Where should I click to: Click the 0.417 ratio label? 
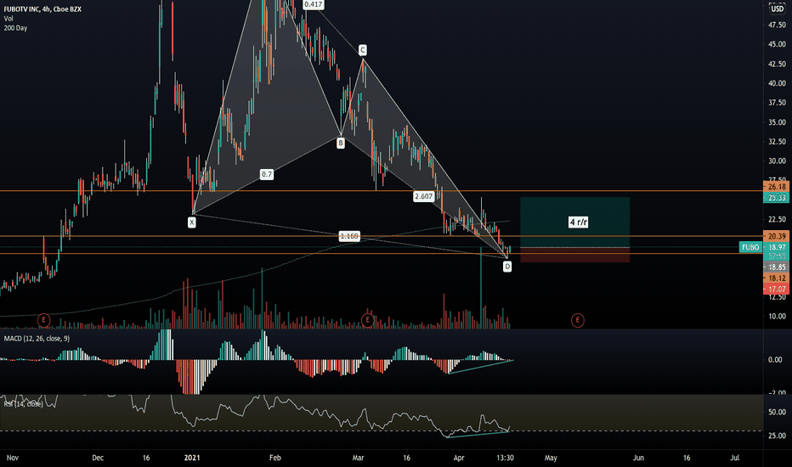point(314,4)
